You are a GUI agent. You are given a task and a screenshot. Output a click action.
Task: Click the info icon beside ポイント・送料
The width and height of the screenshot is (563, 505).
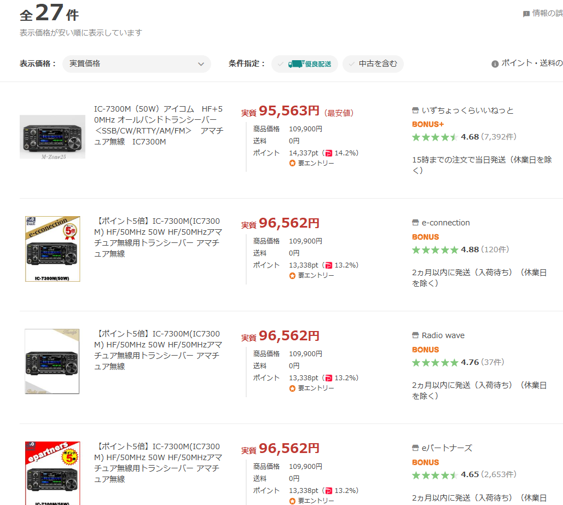tap(495, 64)
